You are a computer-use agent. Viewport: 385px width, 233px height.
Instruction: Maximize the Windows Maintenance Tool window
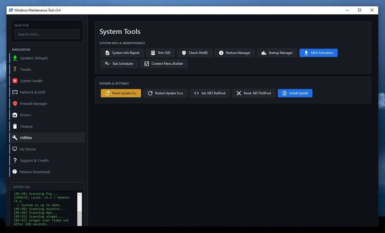pyautogui.click(x=359, y=10)
